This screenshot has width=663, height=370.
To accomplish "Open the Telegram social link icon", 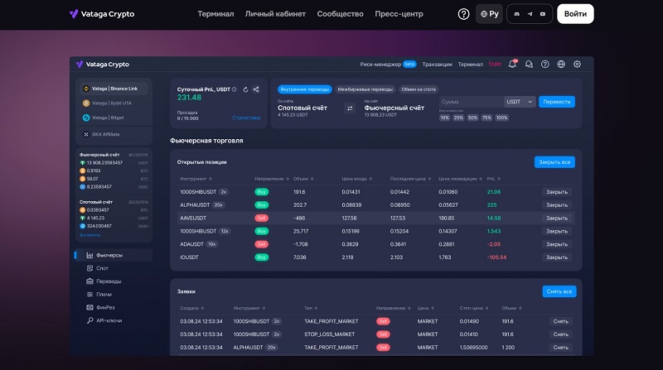I will pyautogui.click(x=530, y=14).
